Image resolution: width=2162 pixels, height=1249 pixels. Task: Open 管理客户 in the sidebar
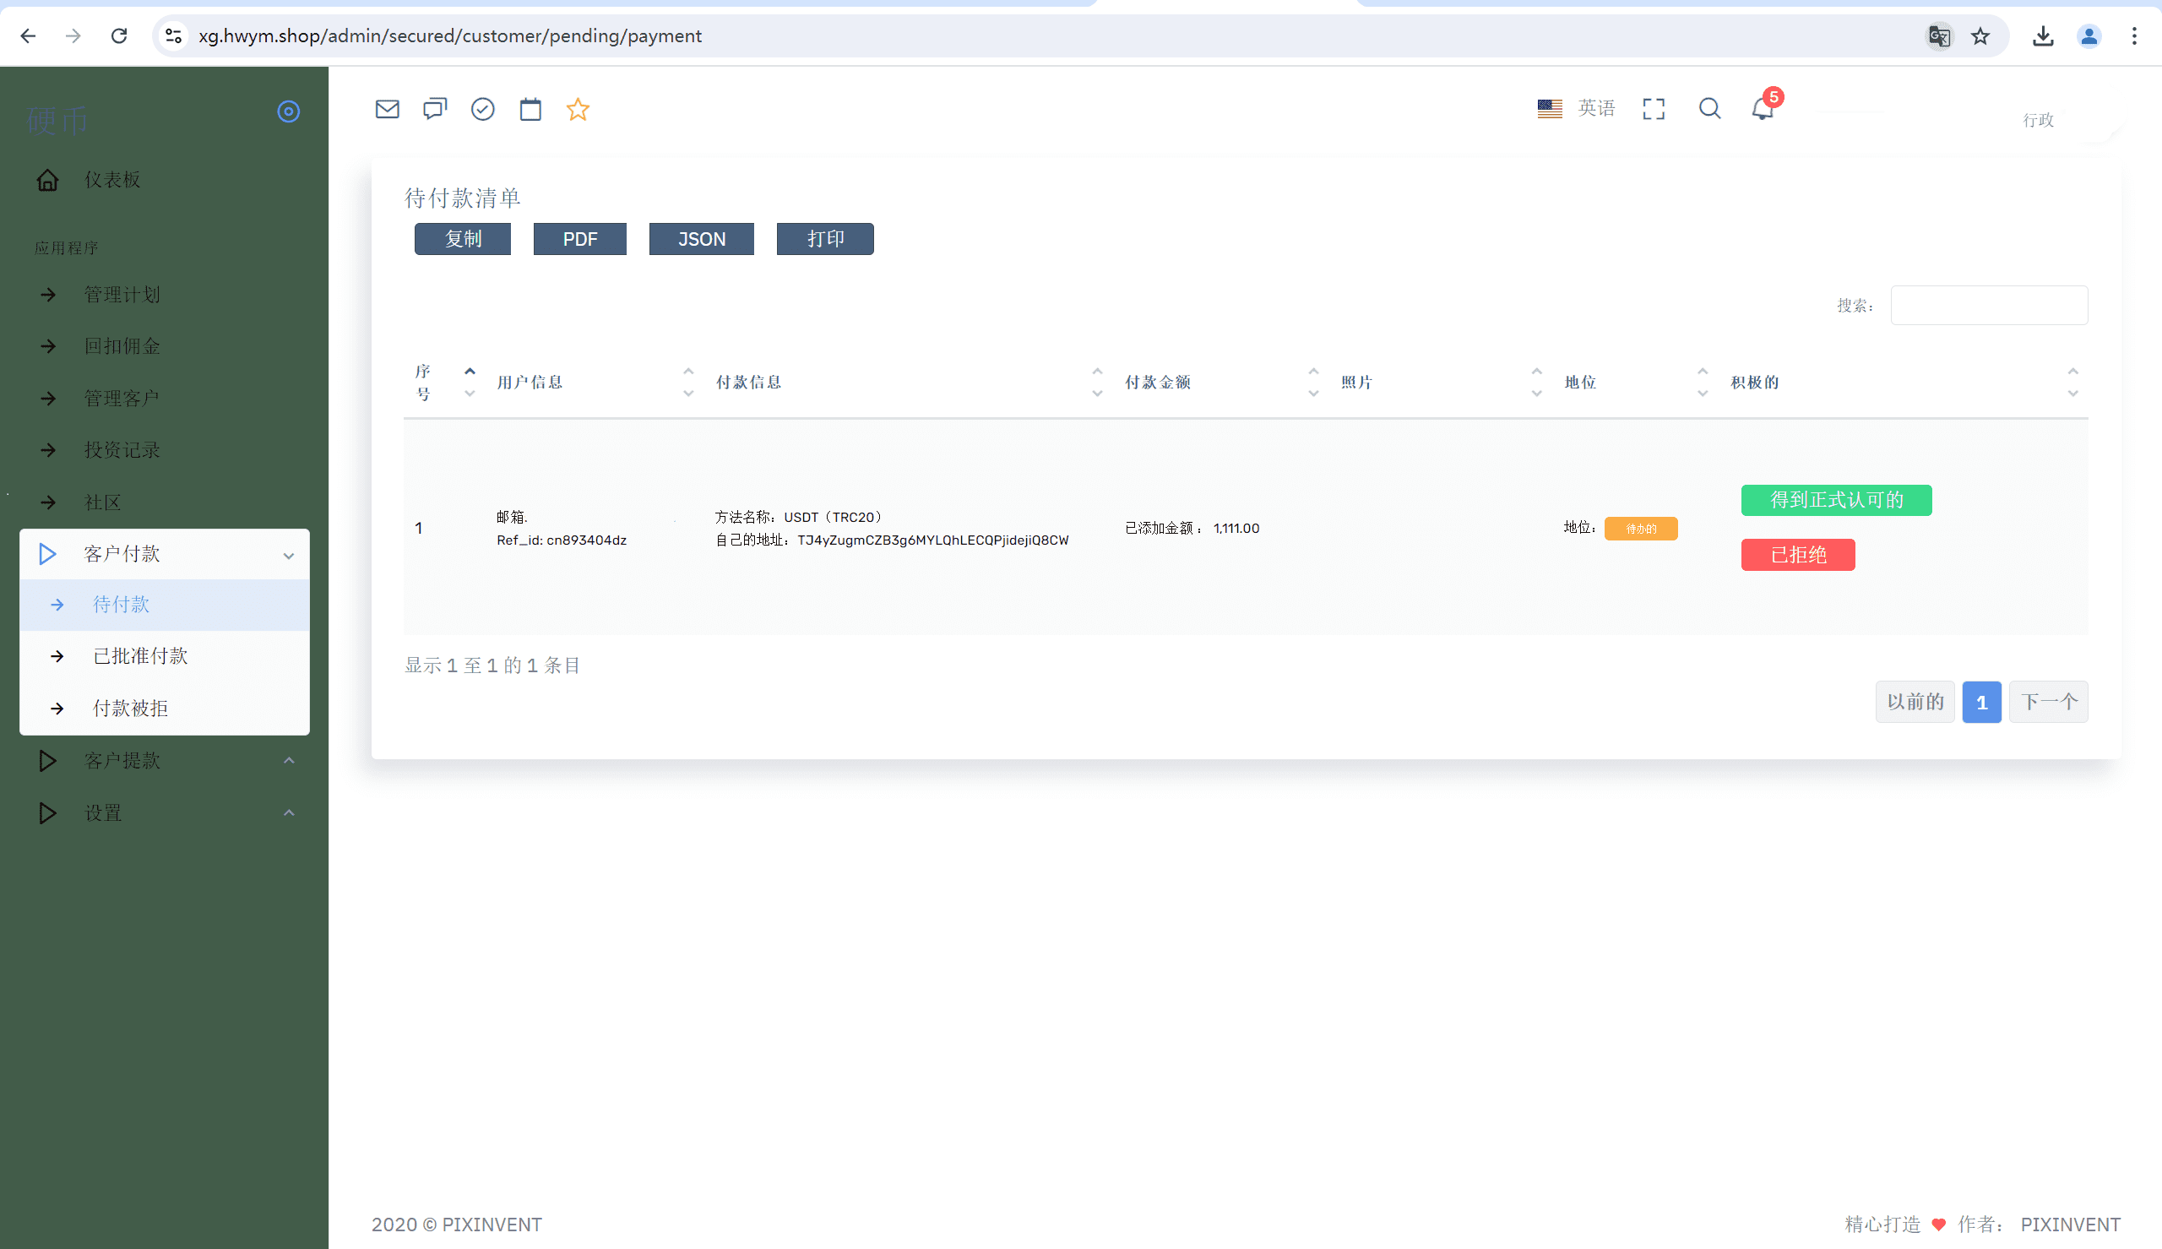tap(122, 399)
